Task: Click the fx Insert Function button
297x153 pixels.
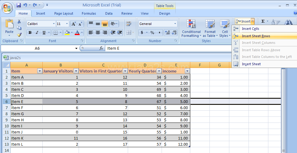Action: coord(101,48)
